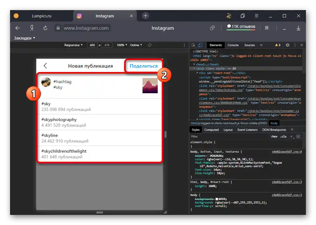
Task: Toggle the .cls class editor button
Action: click(x=283, y=137)
